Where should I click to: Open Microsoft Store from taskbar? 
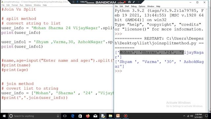[80, 116]
